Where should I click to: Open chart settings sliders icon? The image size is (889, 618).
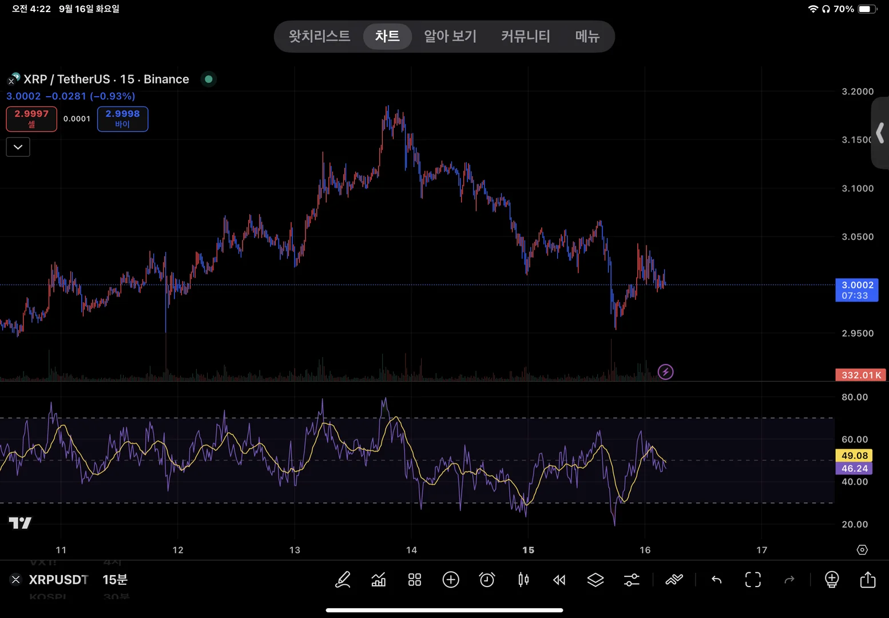pos(632,580)
